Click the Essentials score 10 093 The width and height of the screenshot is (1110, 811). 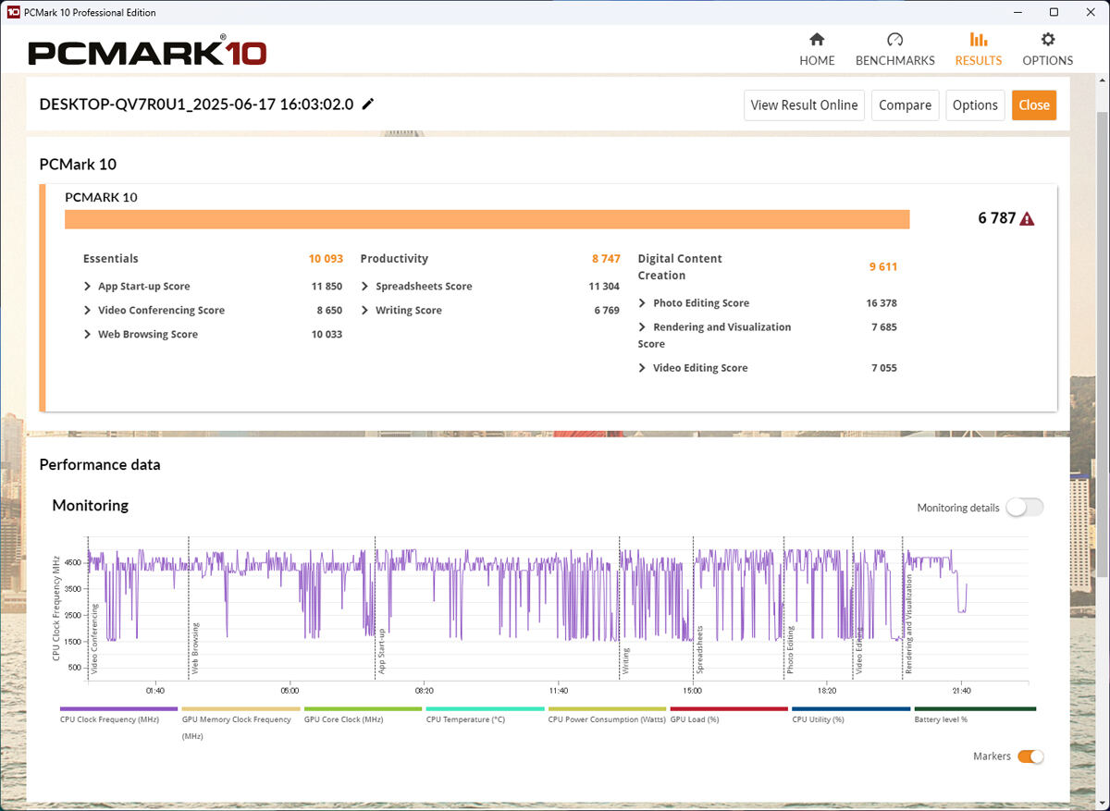click(x=326, y=259)
